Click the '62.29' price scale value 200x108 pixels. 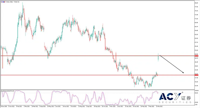pyautogui.click(x=196, y=34)
